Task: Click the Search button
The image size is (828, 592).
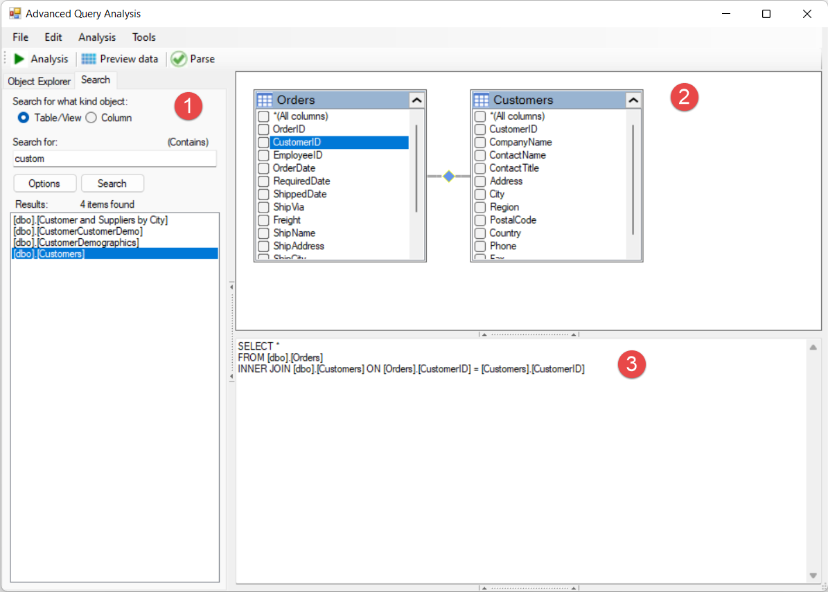Action: click(x=112, y=183)
